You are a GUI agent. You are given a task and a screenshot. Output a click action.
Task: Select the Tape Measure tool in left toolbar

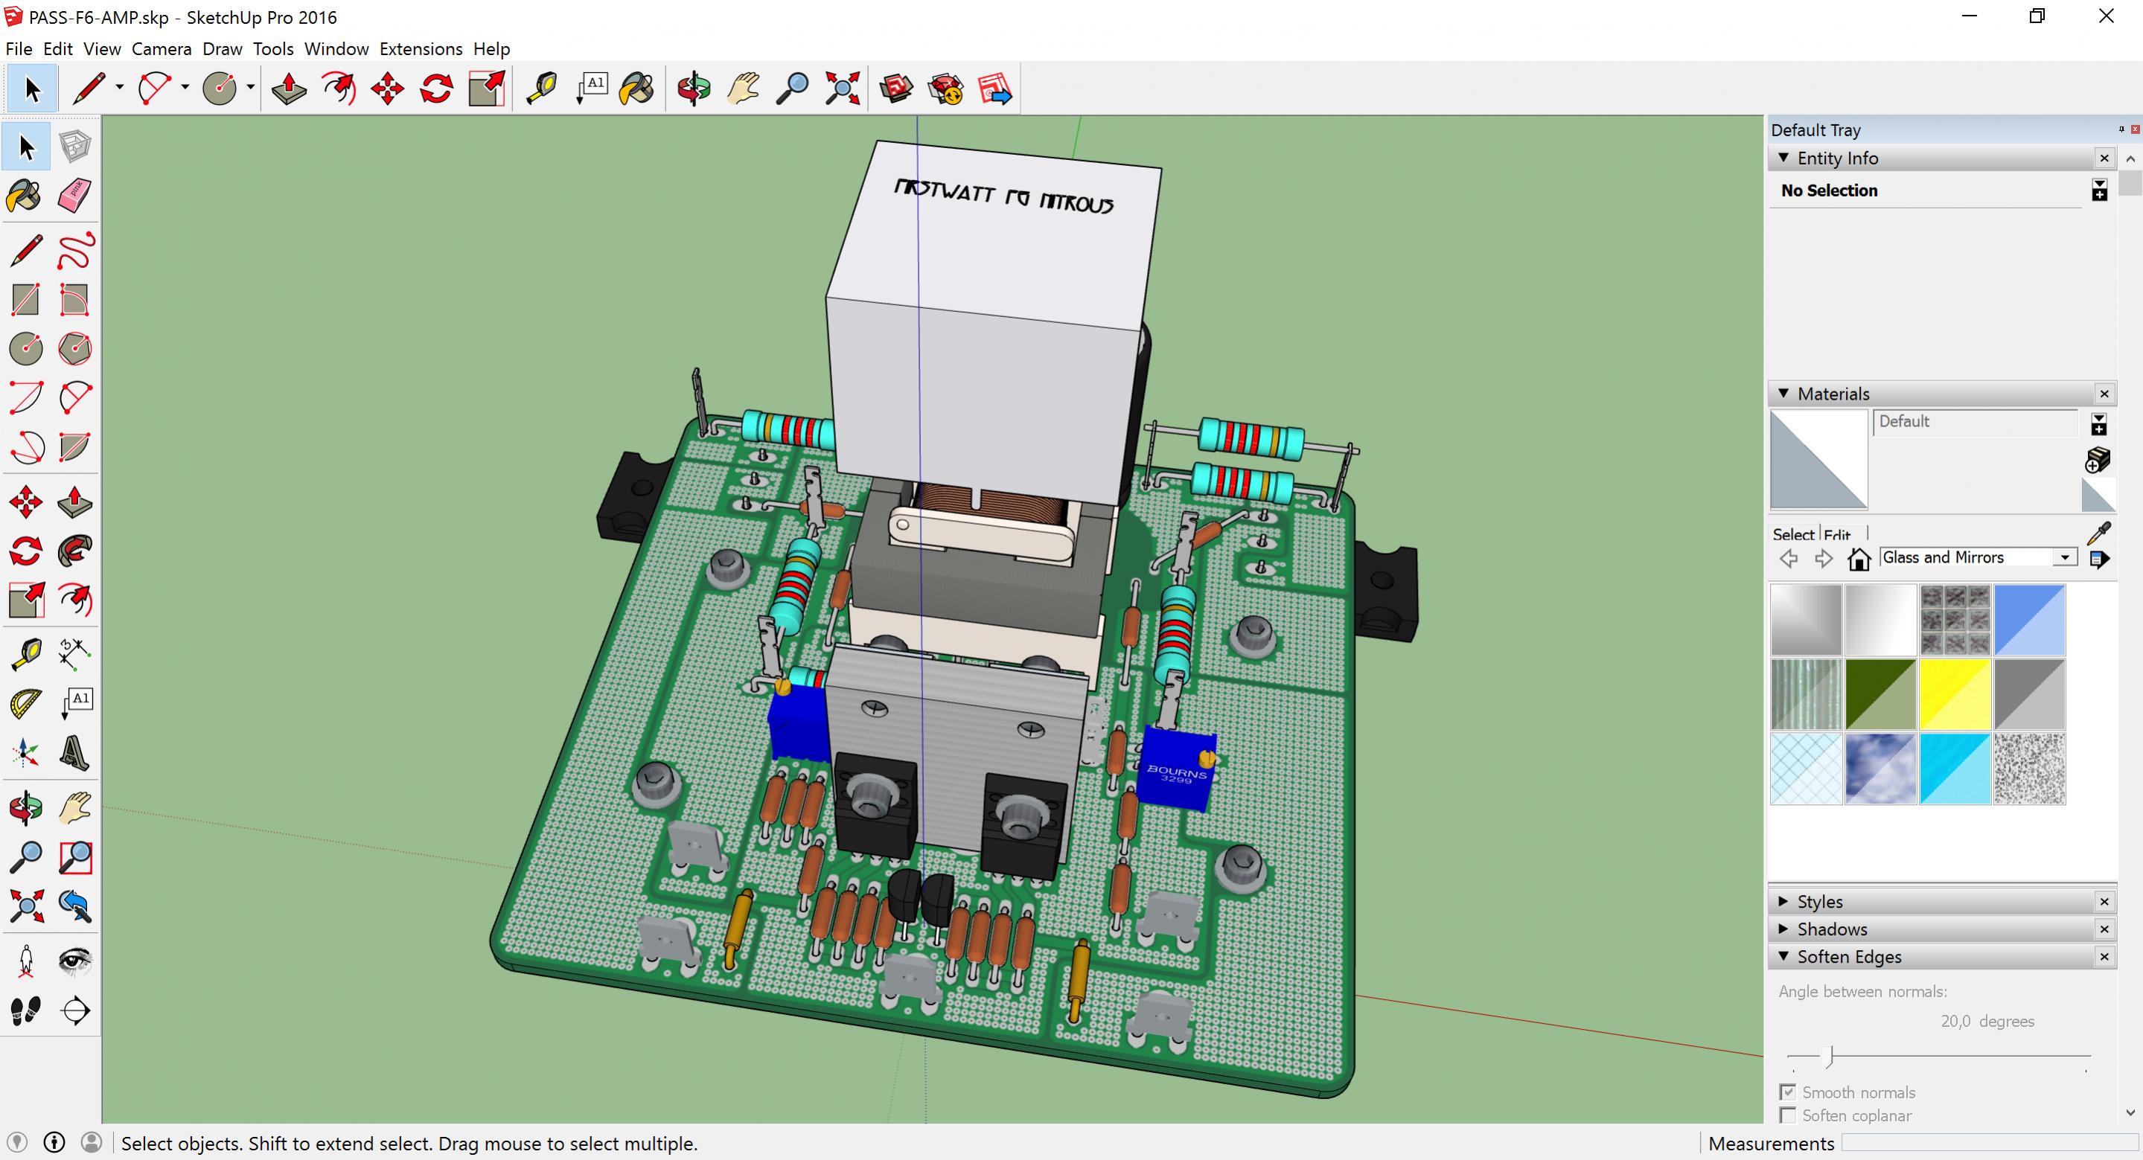(26, 653)
